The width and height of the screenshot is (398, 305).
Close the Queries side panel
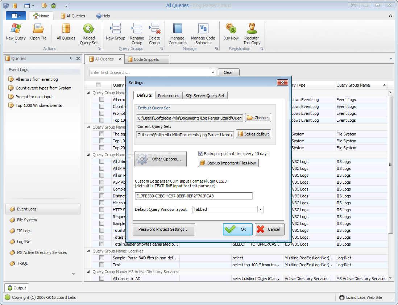pos(78,59)
